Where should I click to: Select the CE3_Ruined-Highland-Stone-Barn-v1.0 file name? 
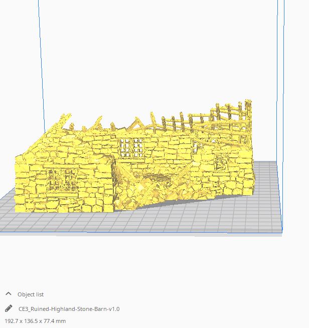69,309
